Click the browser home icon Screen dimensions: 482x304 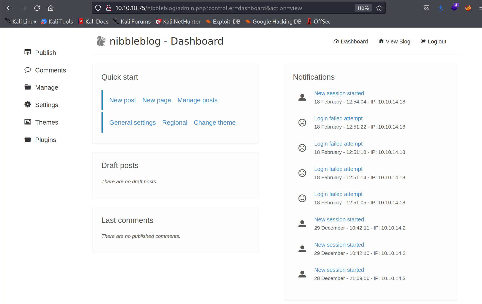[51, 8]
